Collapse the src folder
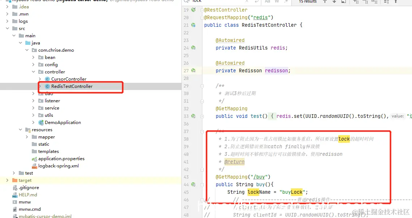This screenshot has height=218, width=412. pos(7,29)
